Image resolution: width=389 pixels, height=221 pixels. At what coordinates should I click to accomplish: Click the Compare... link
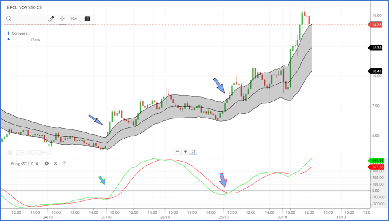21,33
